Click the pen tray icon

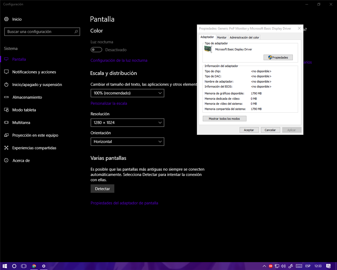pos(291,266)
